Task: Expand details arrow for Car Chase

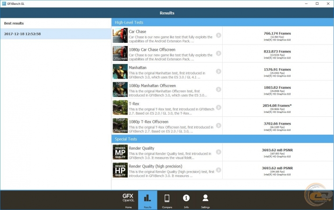Action: (218, 35)
